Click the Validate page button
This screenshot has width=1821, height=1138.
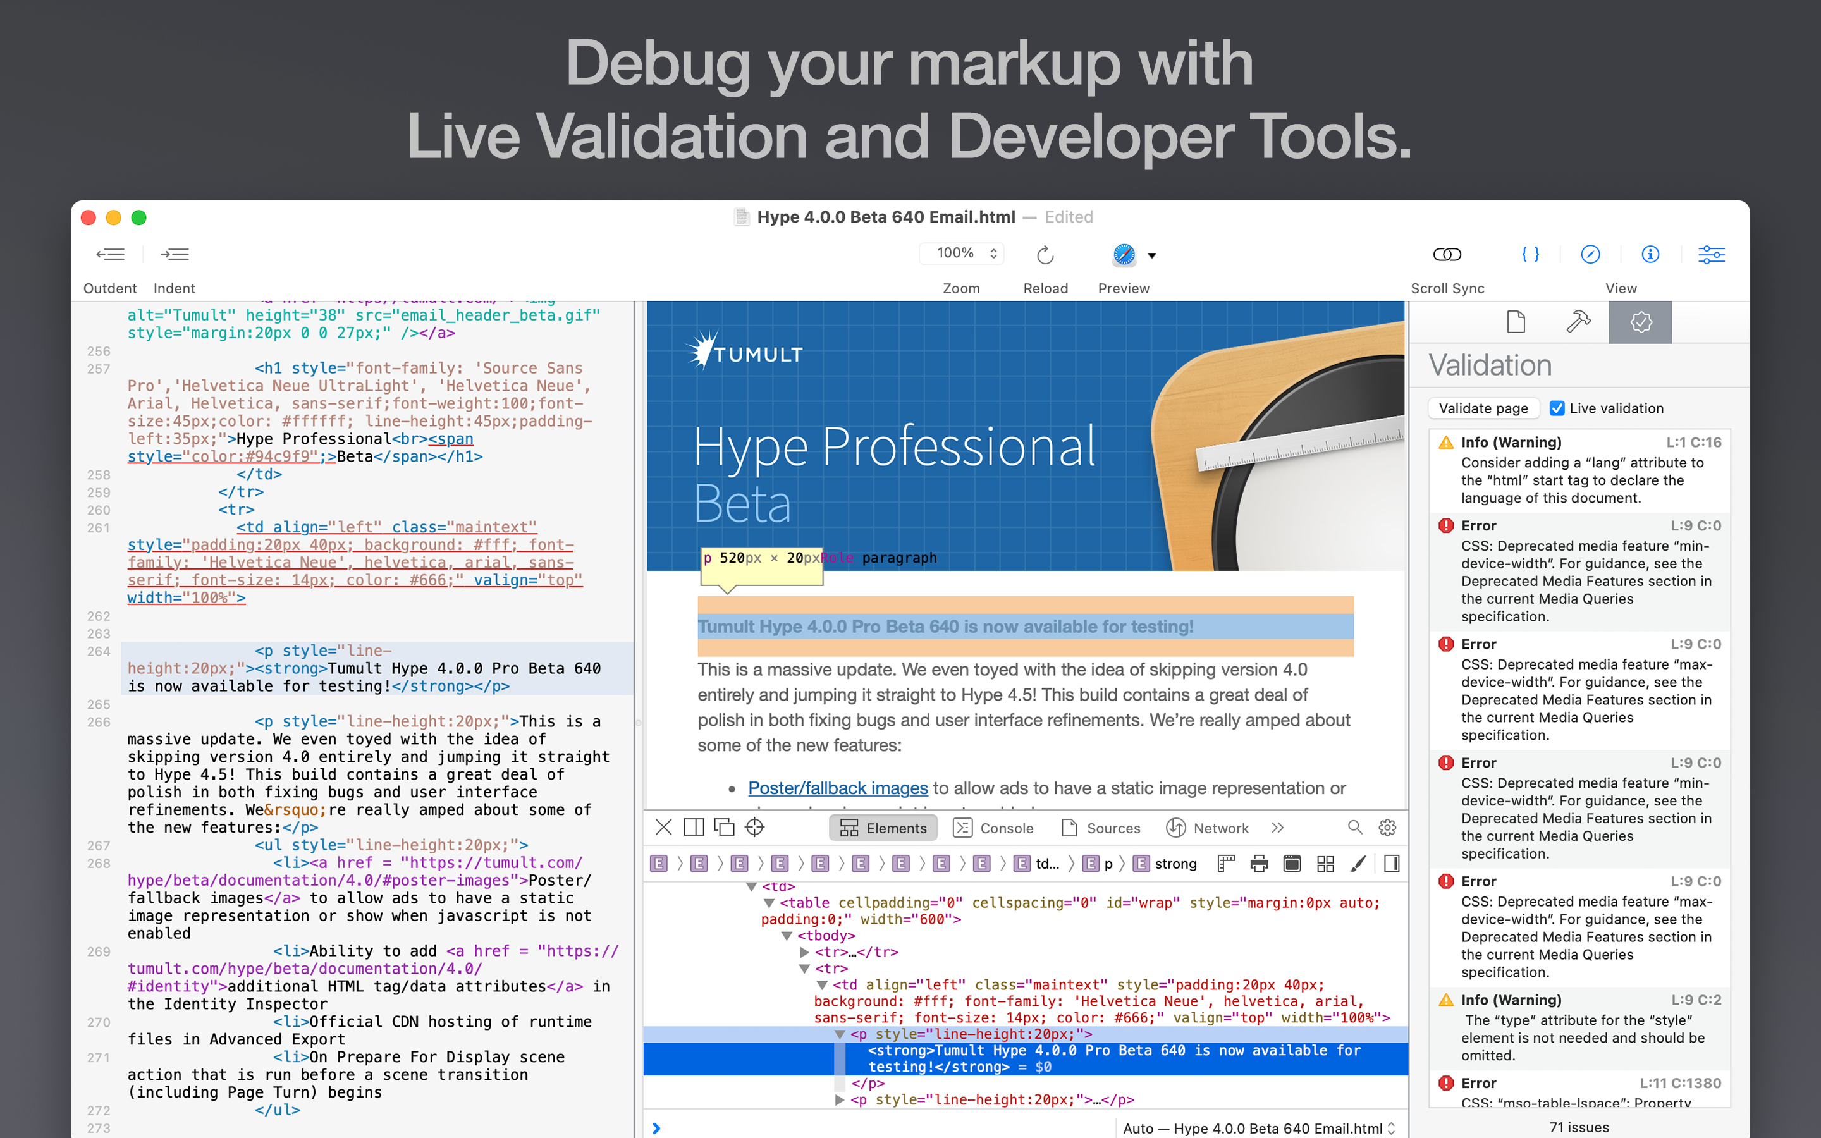(1483, 408)
